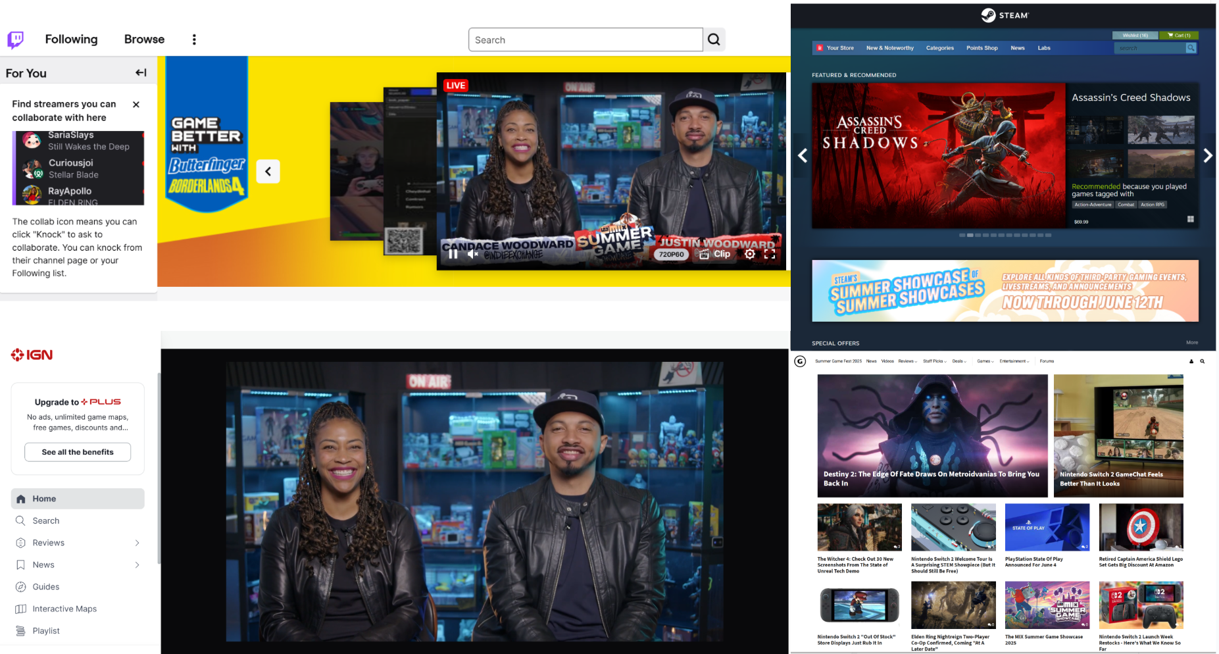Viewport: 1219px width, 654px height.
Task: Open Steam News menu item
Action: [x=1018, y=48]
